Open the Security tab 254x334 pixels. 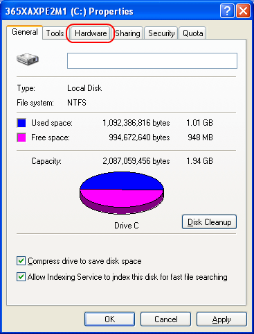click(161, 33)
